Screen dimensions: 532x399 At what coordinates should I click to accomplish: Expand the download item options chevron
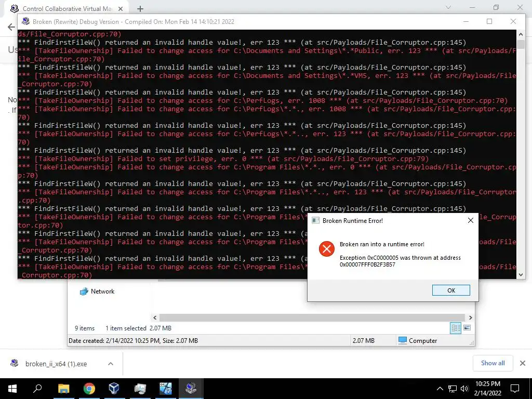coord(111,364)
